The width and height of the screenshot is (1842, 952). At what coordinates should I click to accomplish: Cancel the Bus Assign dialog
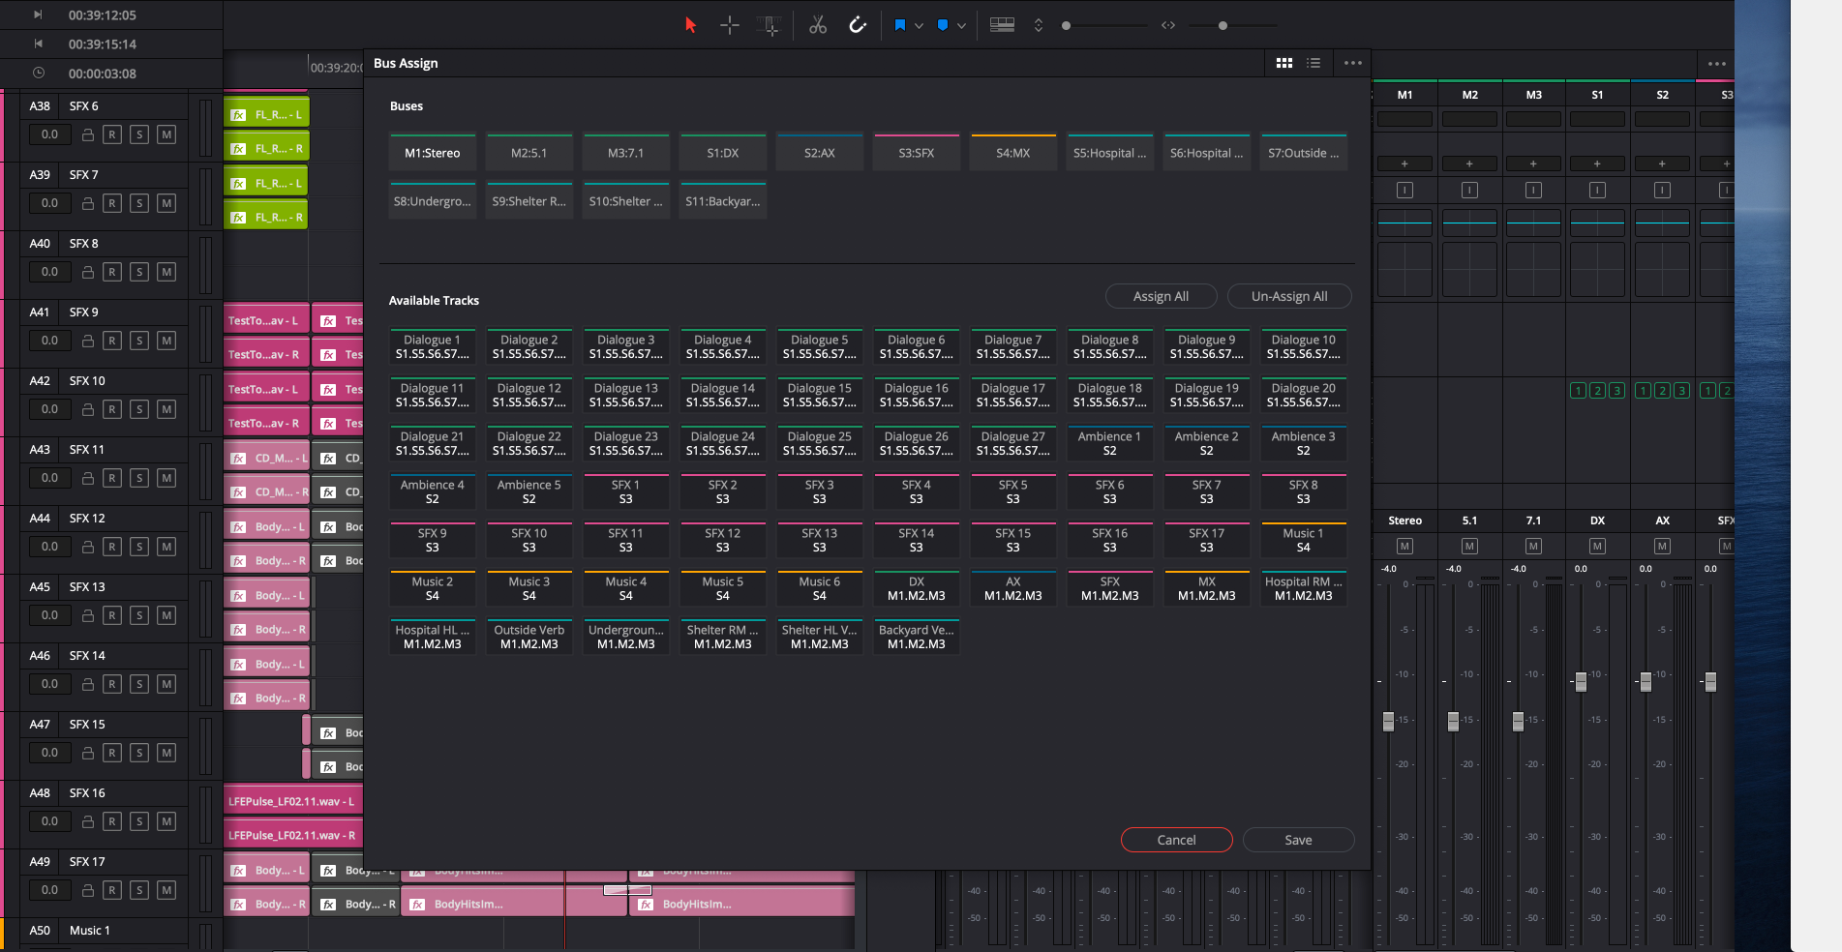pos(1177,840)
